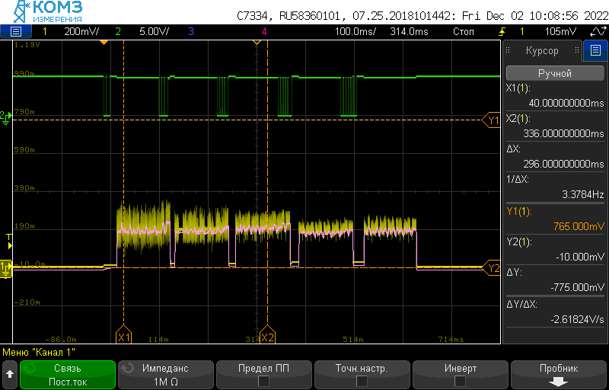The image size is (609, 390).
Task: Click the 105mV trigger level value
Action: [x=560, y=31]
